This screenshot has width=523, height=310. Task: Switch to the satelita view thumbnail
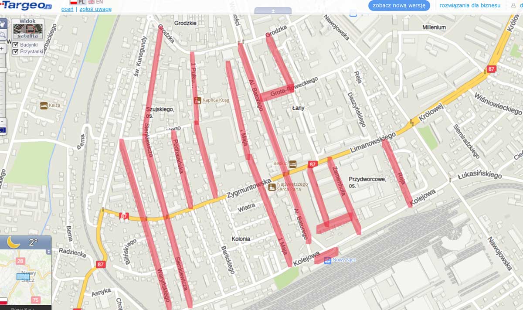(x=28, y=32)
